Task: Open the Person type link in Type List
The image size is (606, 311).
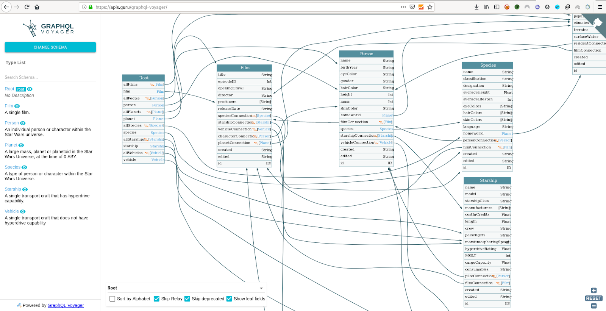Action: click(x=12, y=123)
